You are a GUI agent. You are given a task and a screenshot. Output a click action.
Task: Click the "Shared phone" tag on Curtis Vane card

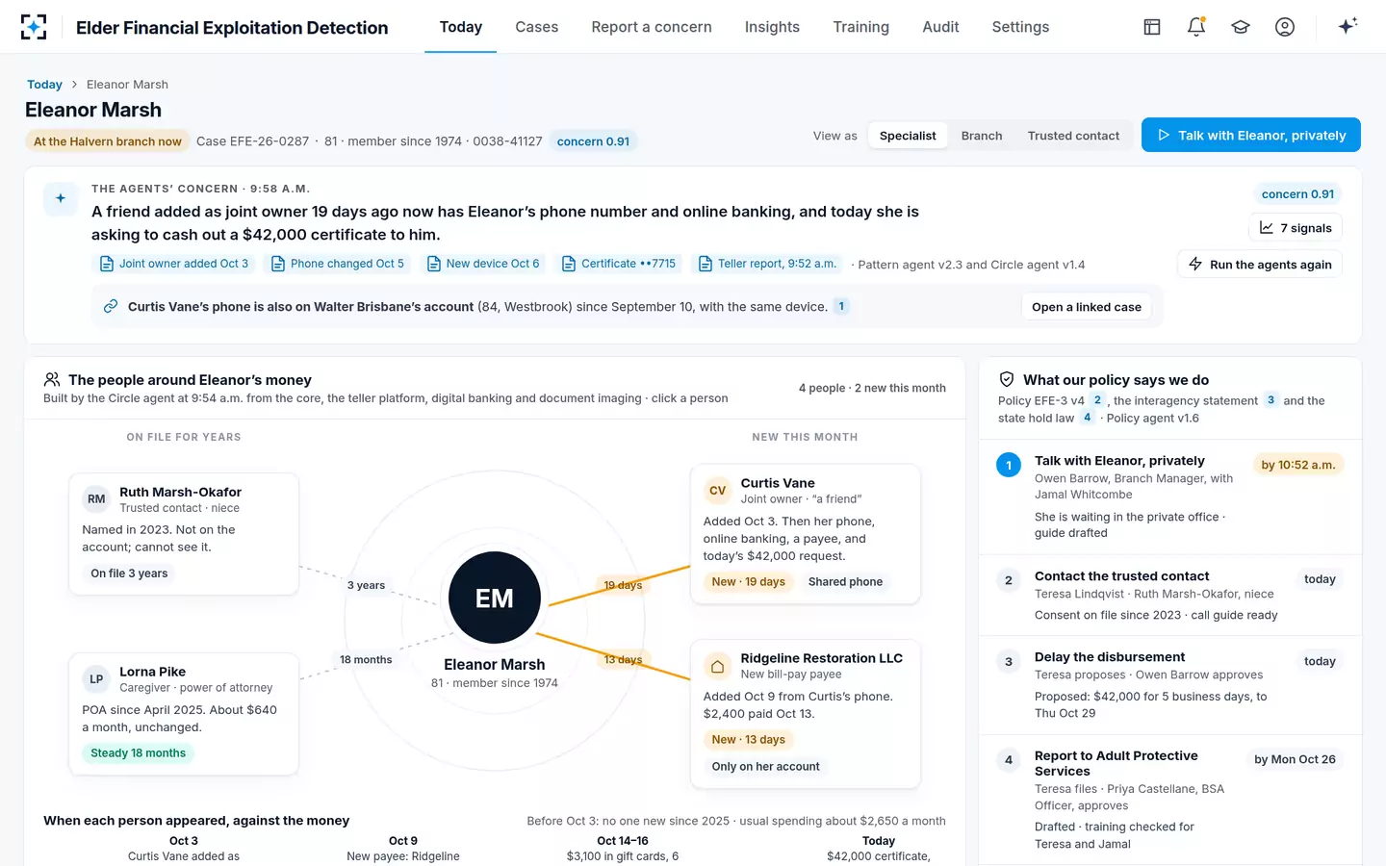point(845,582)
